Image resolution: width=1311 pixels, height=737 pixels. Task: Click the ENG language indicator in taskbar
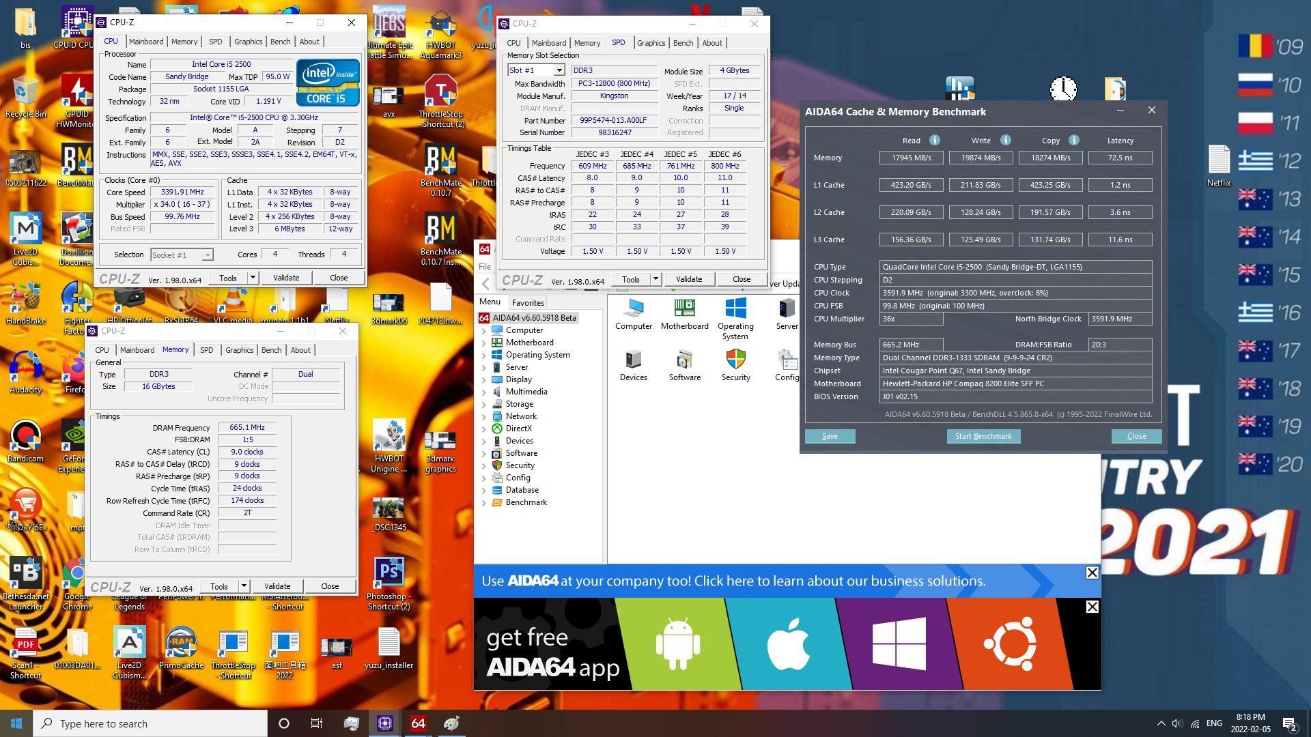[x=1214, y=723]
